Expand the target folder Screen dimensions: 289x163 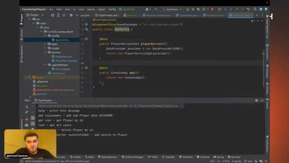click(29, 77)
